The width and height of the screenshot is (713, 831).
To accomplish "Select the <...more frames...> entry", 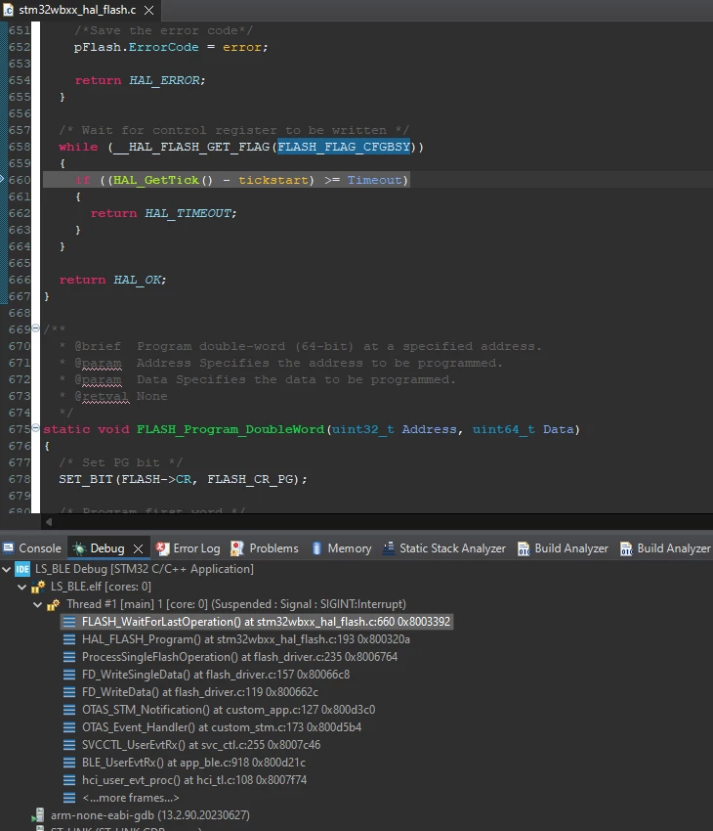I will [130, 798].
